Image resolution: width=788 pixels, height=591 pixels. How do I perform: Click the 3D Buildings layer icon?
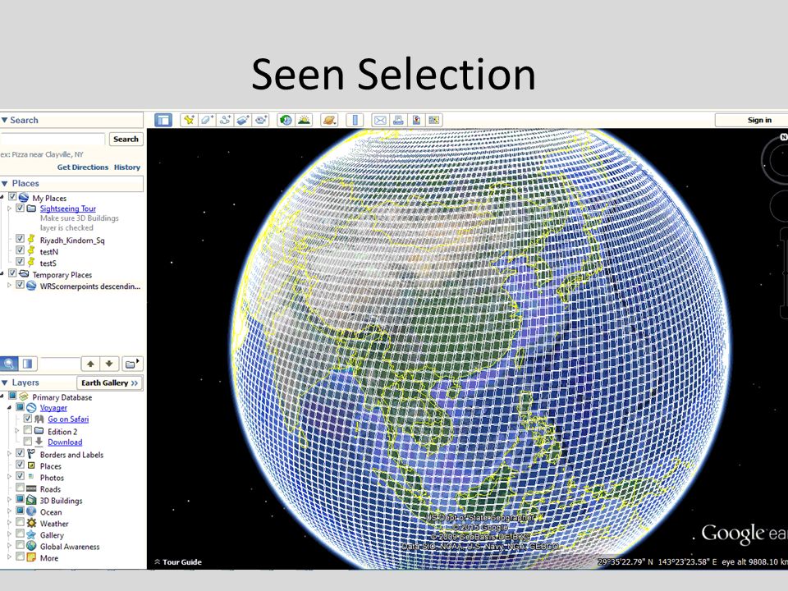pyautogui.click(x=31, y=500)
